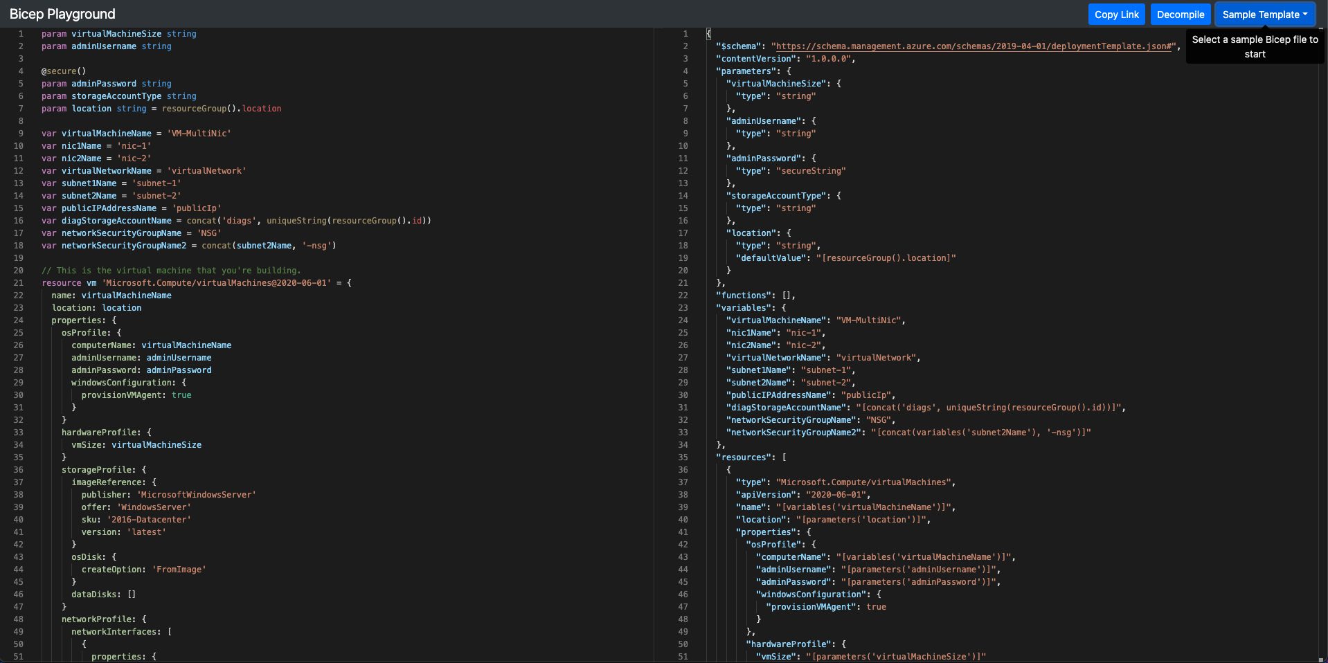Click the virtual machine comment line

[170, 271]
